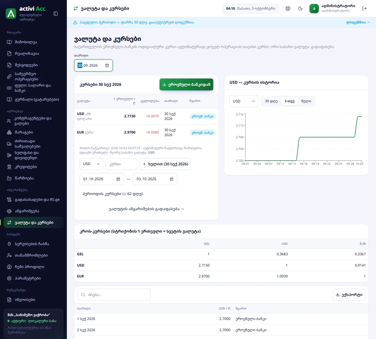Click the USD rate value 2.7150 in rates table
Viewport: 376px width, 339px height.
pyautogui.click(x=130, y=116)
